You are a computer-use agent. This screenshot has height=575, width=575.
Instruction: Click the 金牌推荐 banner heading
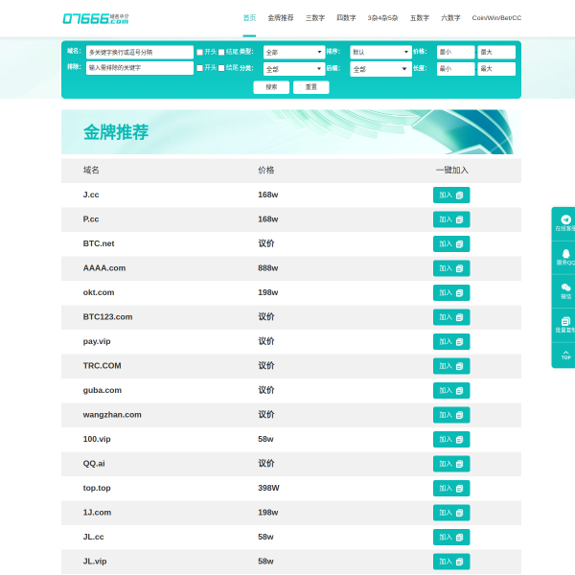point(116,132)
